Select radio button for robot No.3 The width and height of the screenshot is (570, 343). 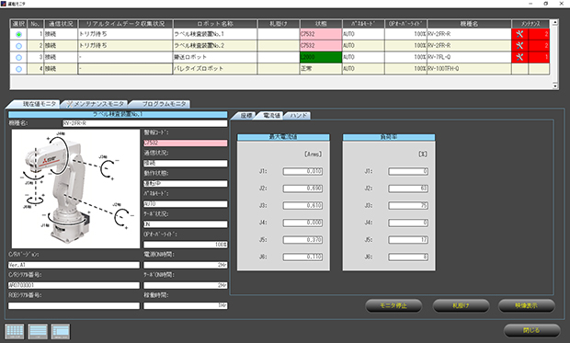pos(19,57)
